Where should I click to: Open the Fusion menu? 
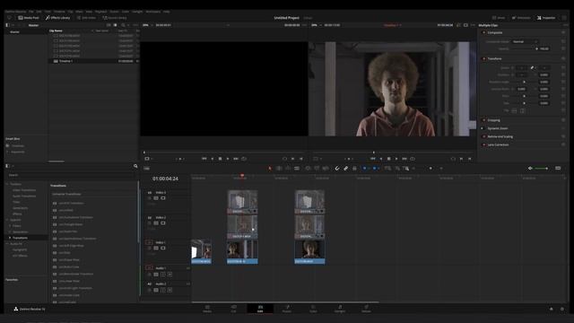click(114, 12)
